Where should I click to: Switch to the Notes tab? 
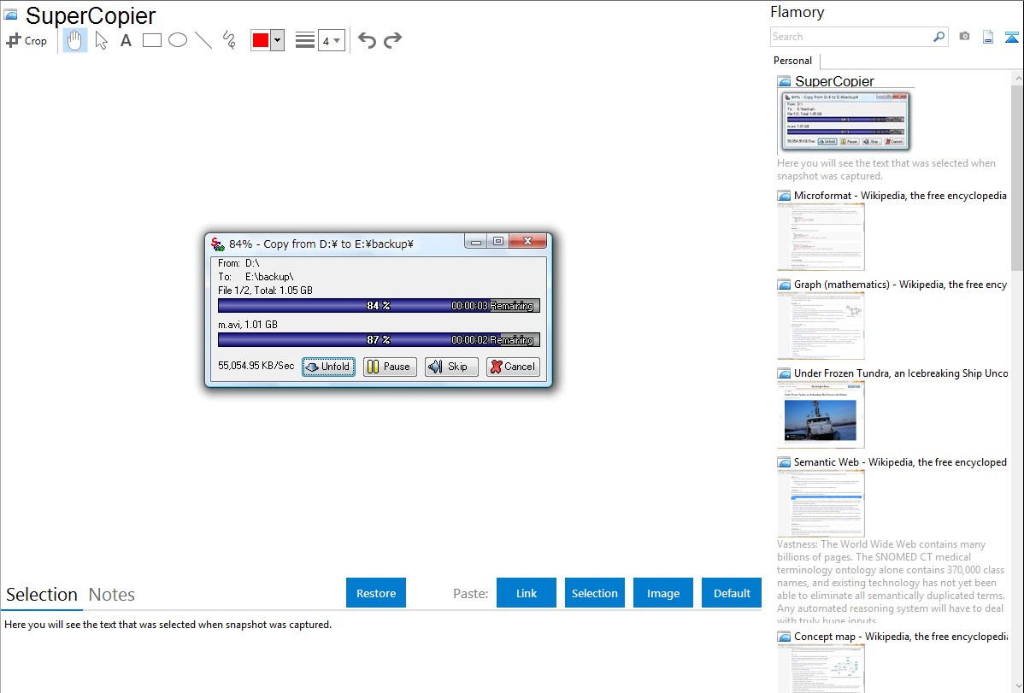click(x=112, y=595)
